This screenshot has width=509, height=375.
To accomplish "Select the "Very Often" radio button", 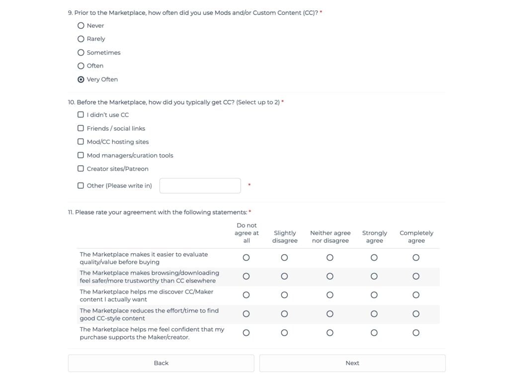I will coord(81,79).
